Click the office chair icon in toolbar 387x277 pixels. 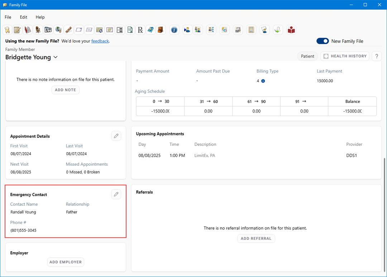click(x=38, y=30)
